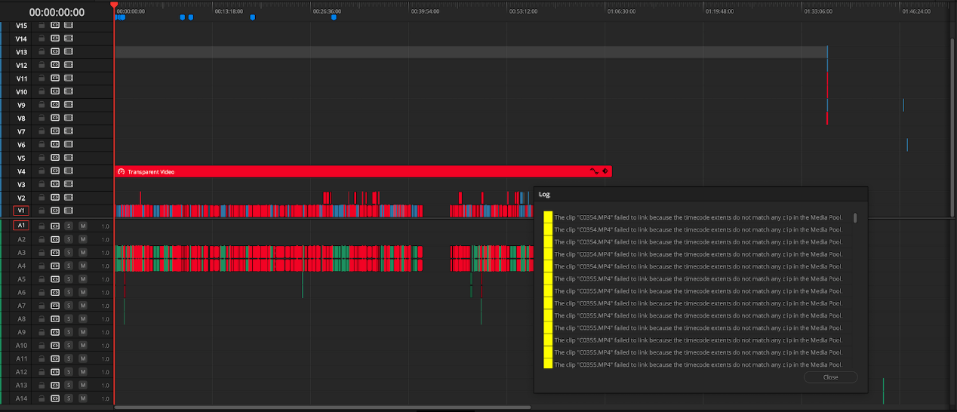Close the Log dialog
Screen dimensions: 957x412
coord(830,377)
